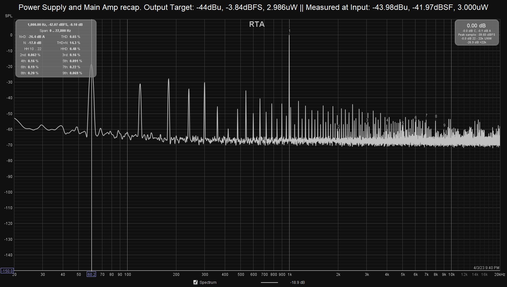Click harmonic marker 2 near 2k
This screenshot has height=287, width=507.
click(338, 127)
